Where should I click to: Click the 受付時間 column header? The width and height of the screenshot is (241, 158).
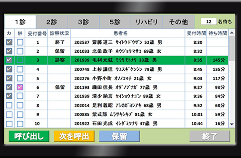(196, 33)
